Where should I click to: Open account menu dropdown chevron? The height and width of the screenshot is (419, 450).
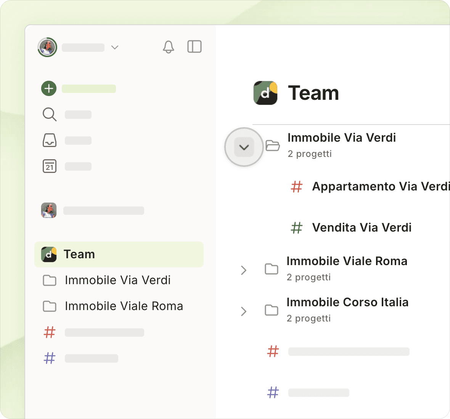pos(115,47)
